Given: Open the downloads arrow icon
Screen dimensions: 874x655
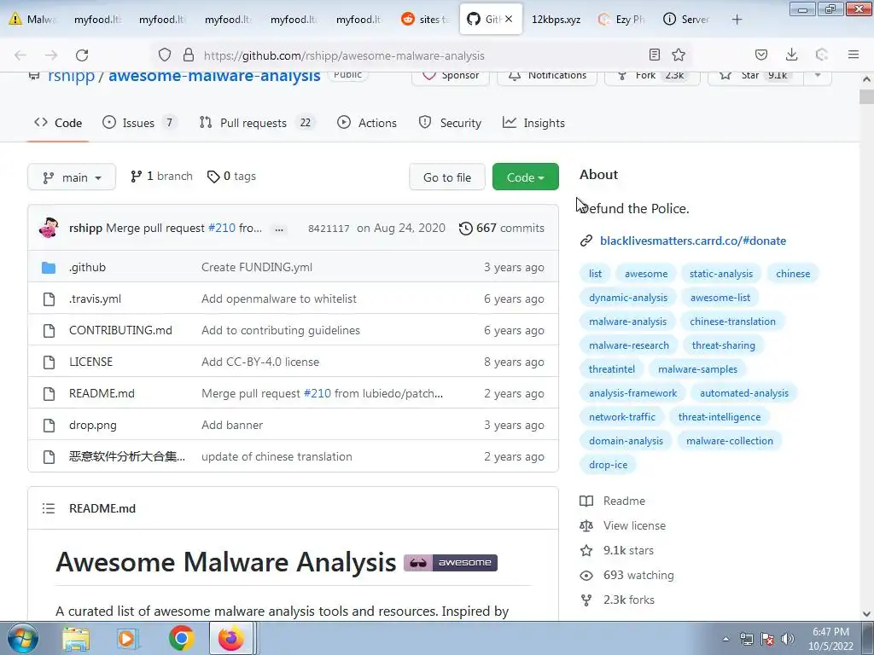Looking at the screenshot, I should click(791, 55).
